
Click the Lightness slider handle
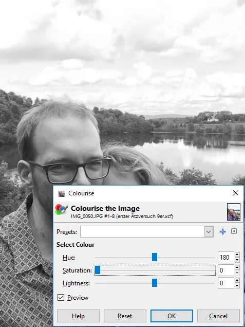tap(155, 283)
